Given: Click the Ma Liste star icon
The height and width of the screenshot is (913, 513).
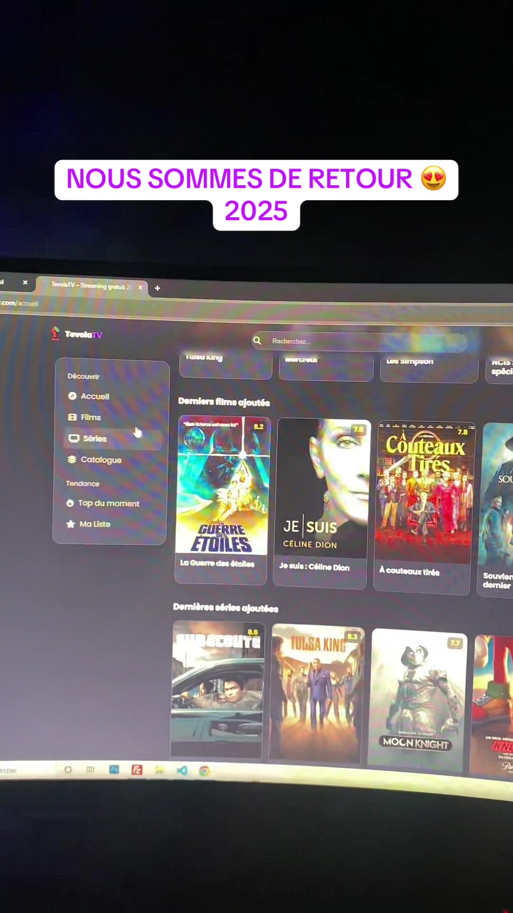Looking at the screenshot, I should pos(71,524).
